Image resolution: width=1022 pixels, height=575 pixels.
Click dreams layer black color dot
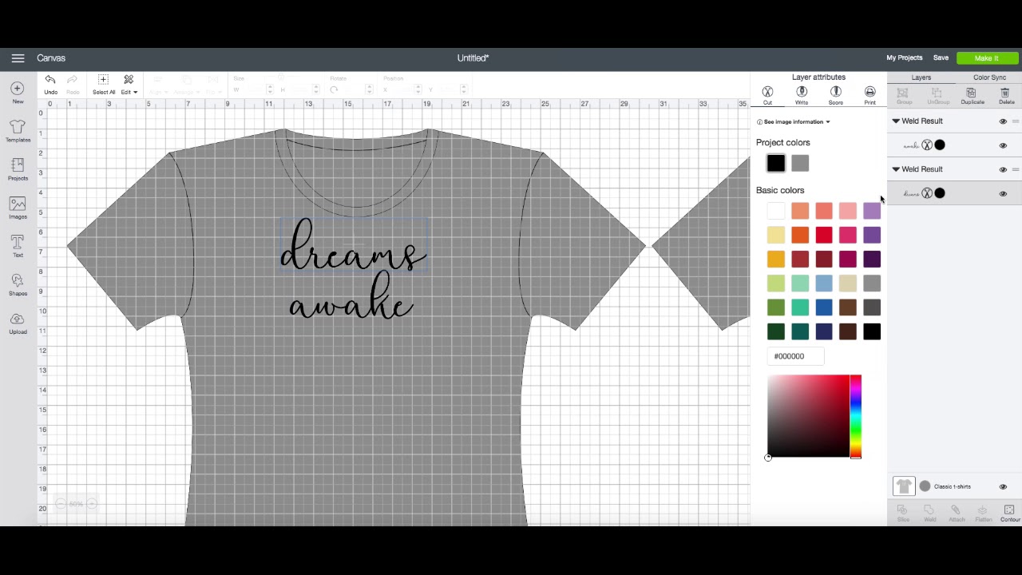tap(940, 193)
